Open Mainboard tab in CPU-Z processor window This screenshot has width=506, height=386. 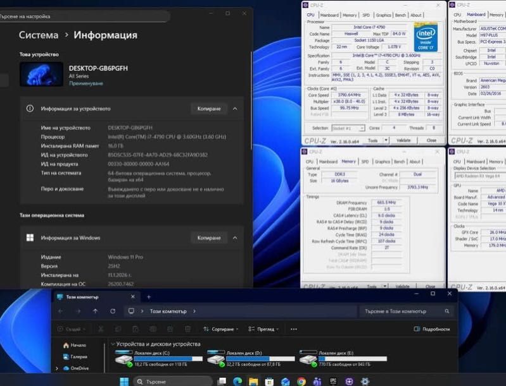pyautogui.click(x=329, y=15)
